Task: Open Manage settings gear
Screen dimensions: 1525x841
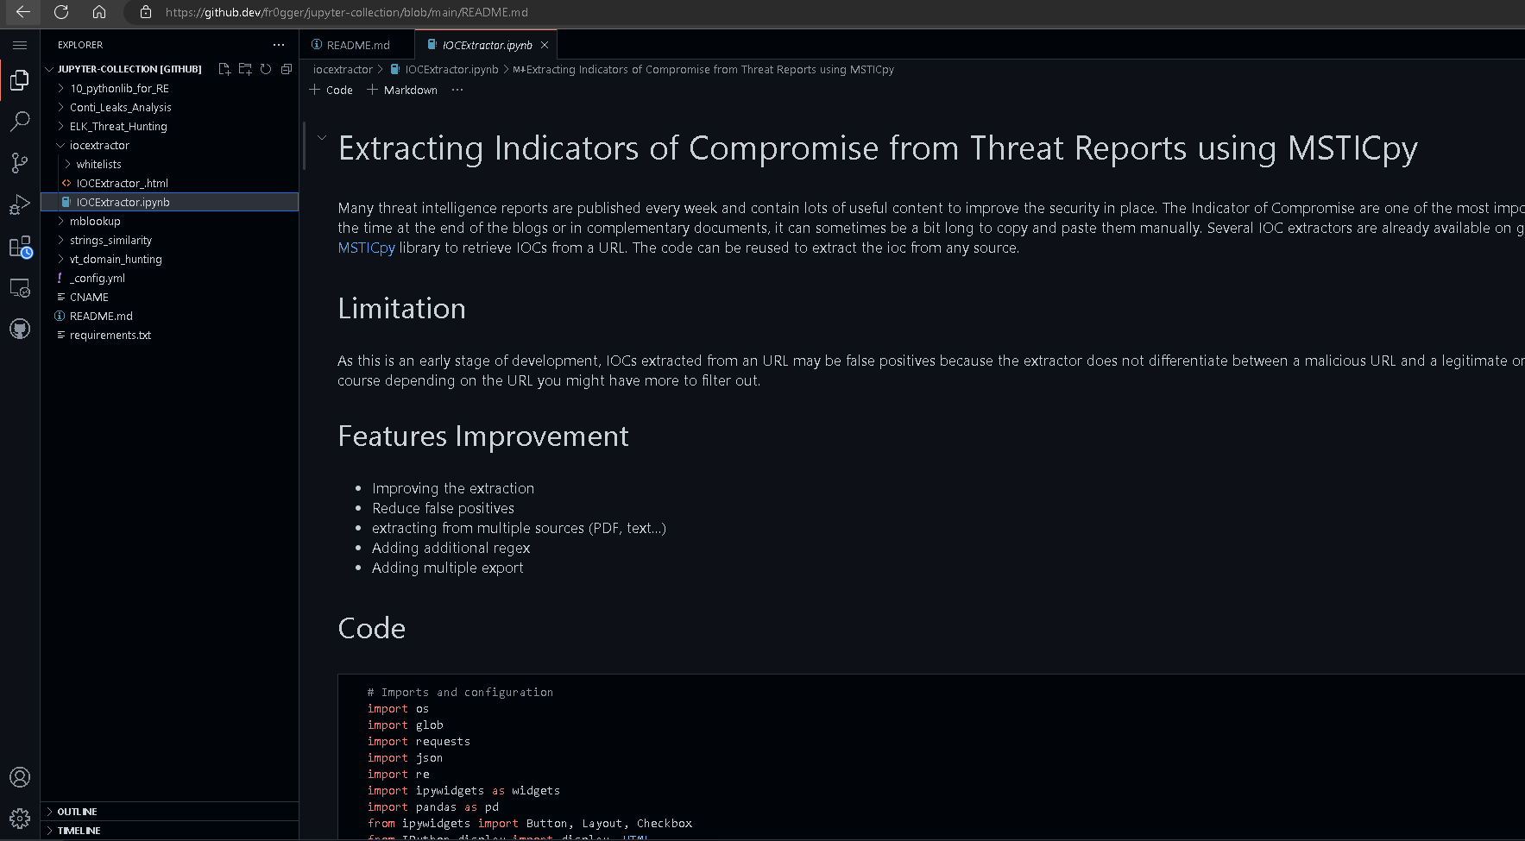Action: click(x=20, y=818)
